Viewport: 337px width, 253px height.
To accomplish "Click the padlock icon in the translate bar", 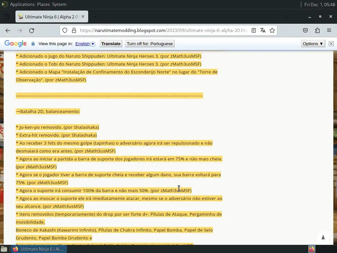I will (33, 44).
